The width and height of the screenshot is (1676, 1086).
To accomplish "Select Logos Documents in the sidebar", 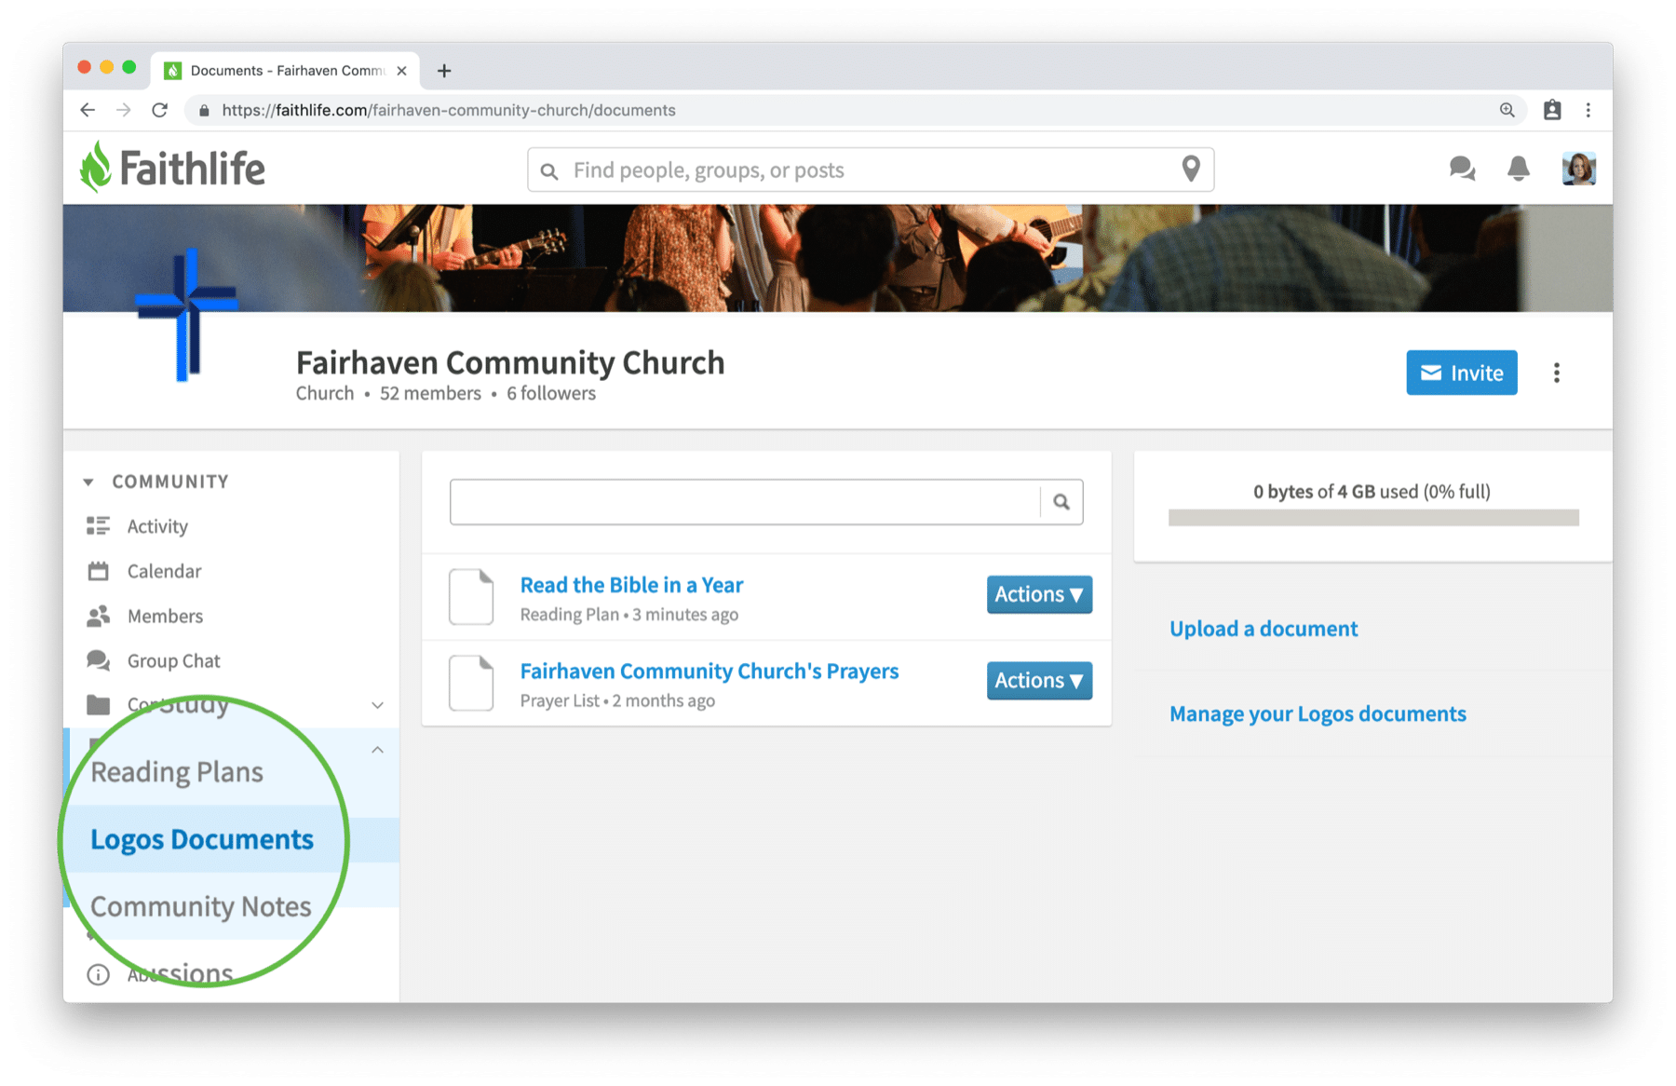I will [202, 839].
